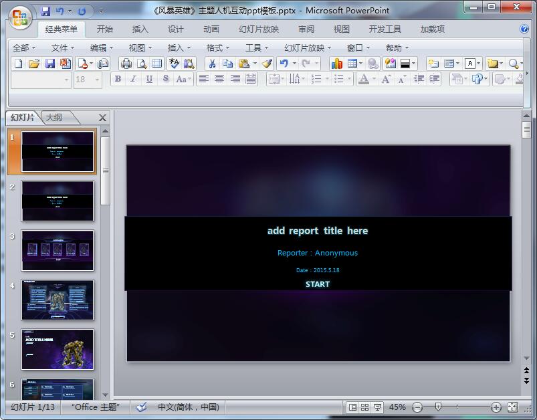Select the format painter brush
Screen dimensions: 537x420
point(267,64)
